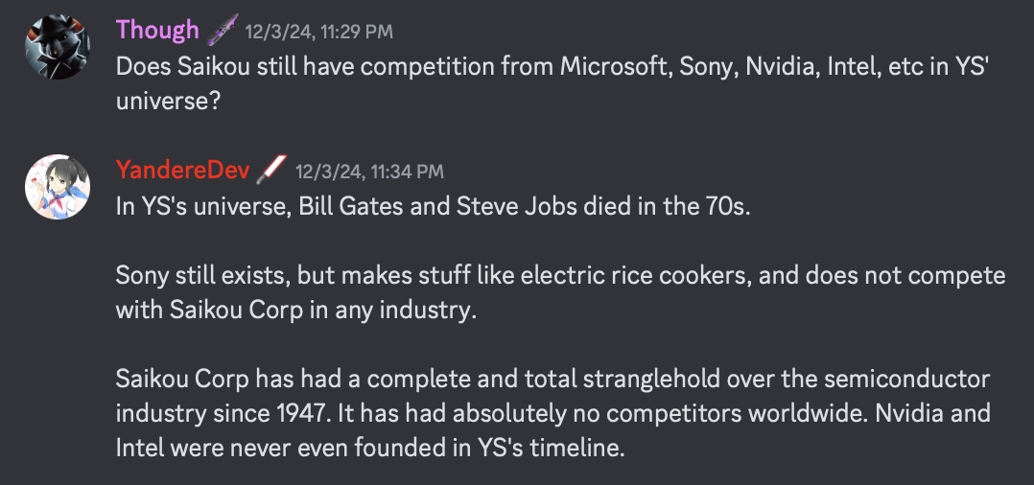The image size is (1034, 485).
Task: Open Though's rat-in-fedora profile avatar
Action: click(x=58, y=48)
